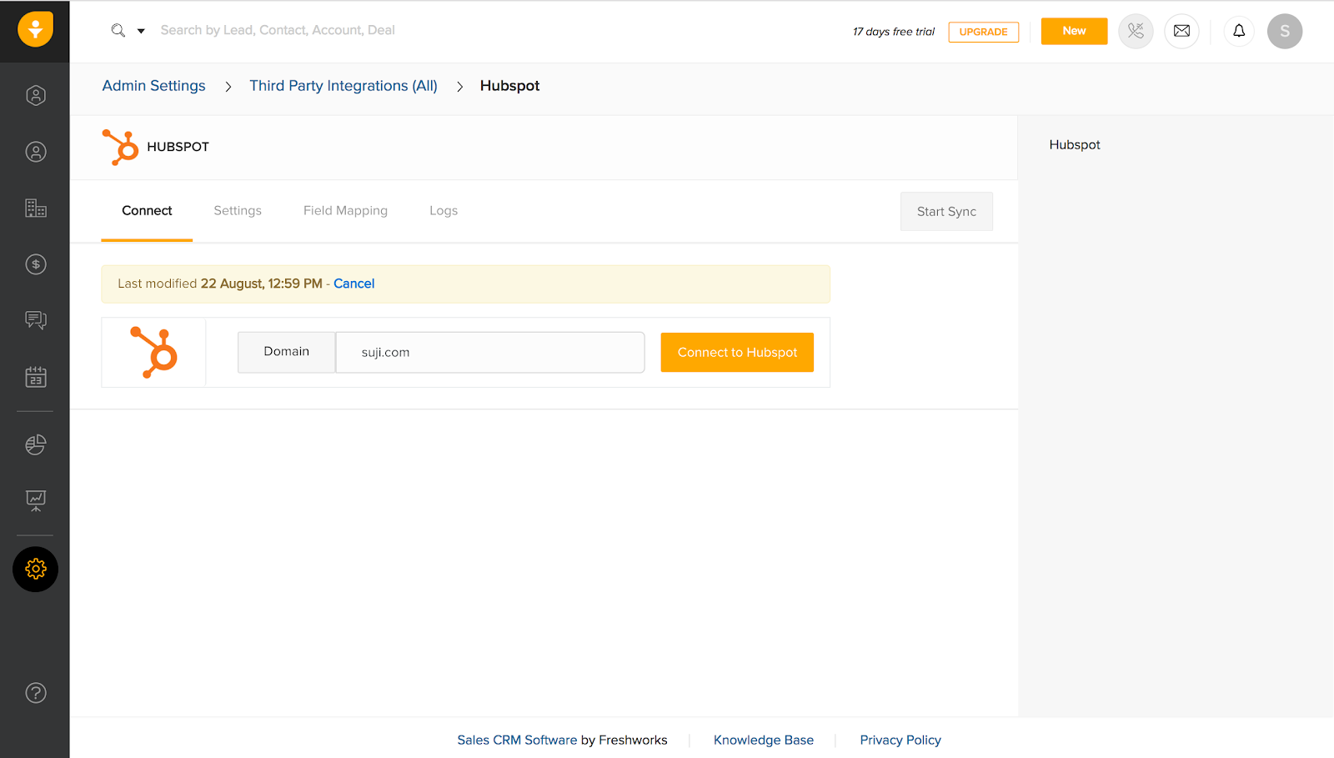Open the notifications bell icon
The image size is (1334, 758).
coord(1239,31)
